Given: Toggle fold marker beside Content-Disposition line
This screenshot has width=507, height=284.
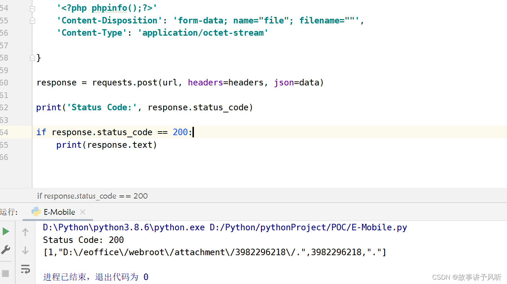Looking at the screenshot, I should pos(32,20).
